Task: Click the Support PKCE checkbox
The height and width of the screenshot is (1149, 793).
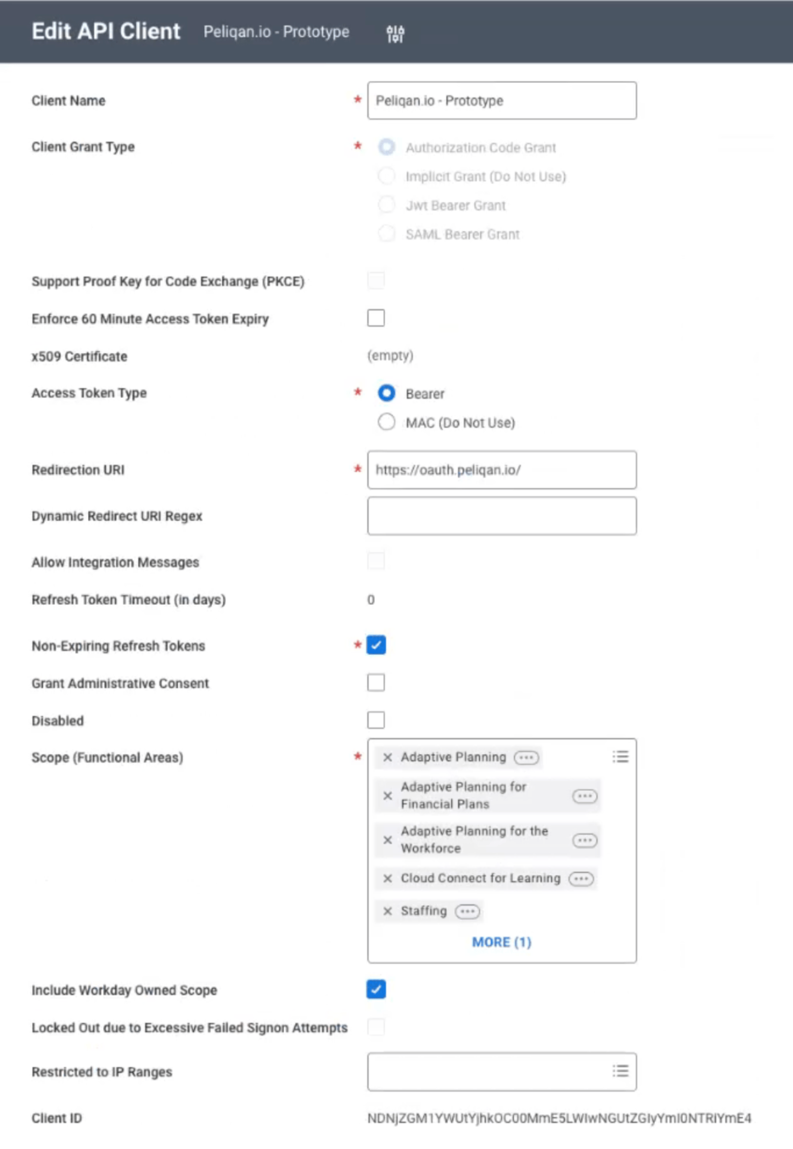Action: [x=376, y=280]
